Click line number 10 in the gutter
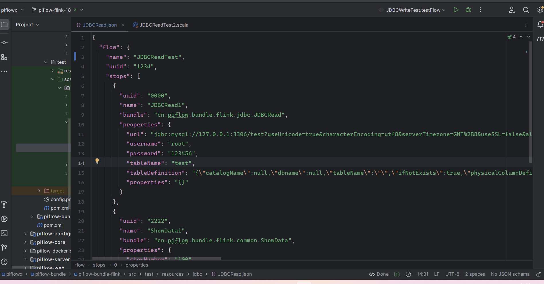Viewport: 544px width, 284px height. coord(81,125)
